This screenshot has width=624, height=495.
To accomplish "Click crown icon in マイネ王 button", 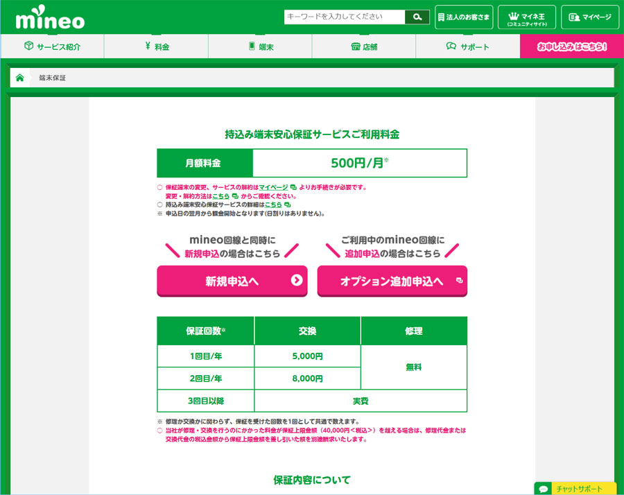I will coord(514,17).
